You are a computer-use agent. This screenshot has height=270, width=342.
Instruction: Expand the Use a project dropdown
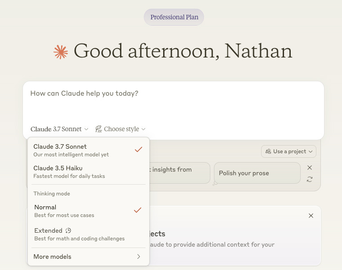[289, 151]
